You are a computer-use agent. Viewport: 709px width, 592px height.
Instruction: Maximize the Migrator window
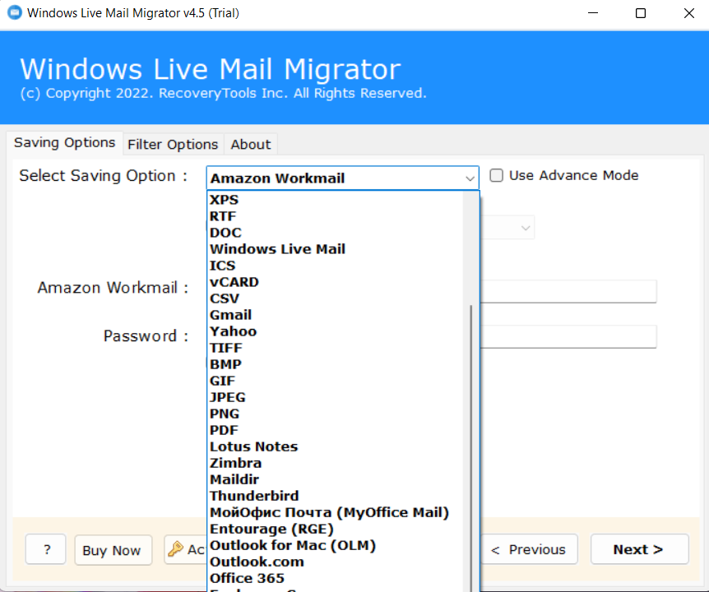tap(640, 13)
